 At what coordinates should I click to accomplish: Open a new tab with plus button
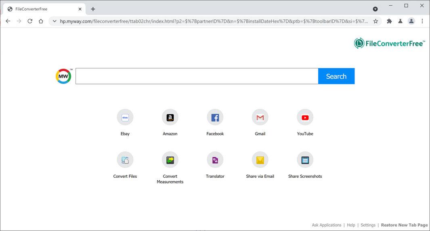[93, 9]
